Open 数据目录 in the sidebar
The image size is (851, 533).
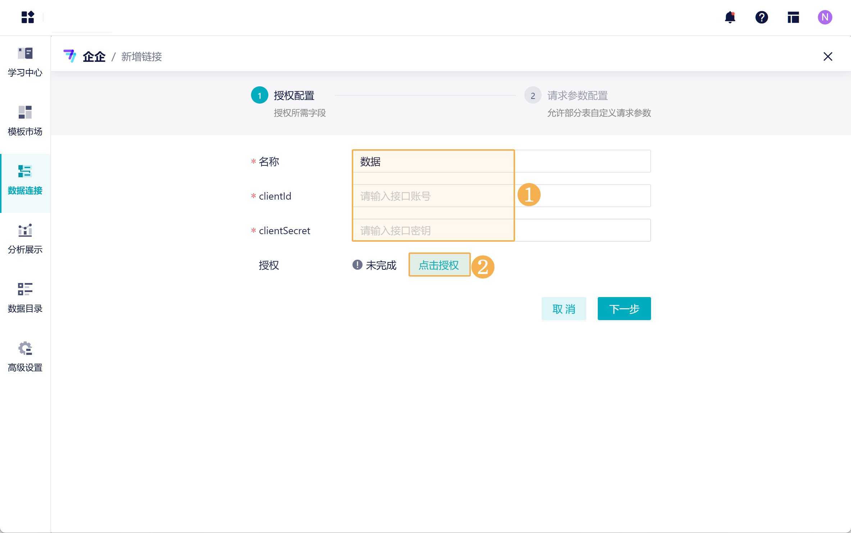[x=25, y=298]
